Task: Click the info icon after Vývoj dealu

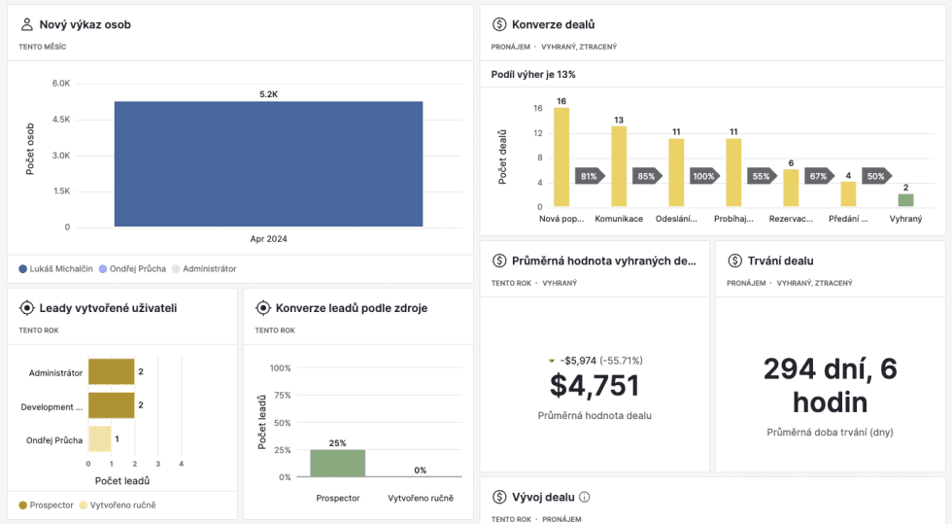Action: point(585,497)
